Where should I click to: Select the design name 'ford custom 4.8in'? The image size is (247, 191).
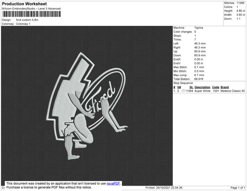pyautogui.click(x=27, y=20)
